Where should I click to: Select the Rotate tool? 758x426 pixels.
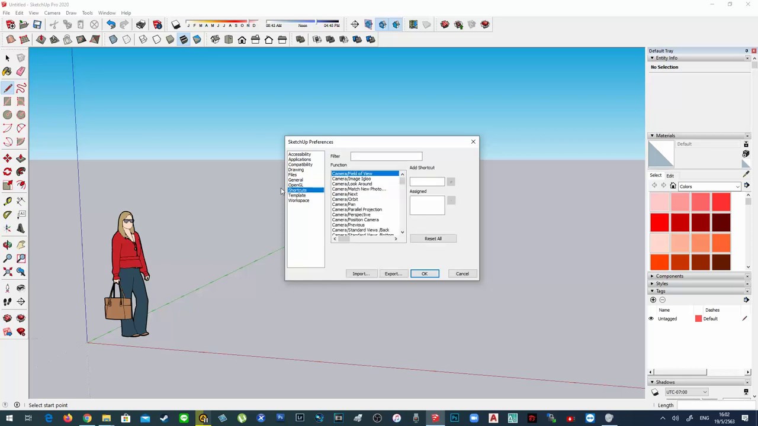[7, 172]
